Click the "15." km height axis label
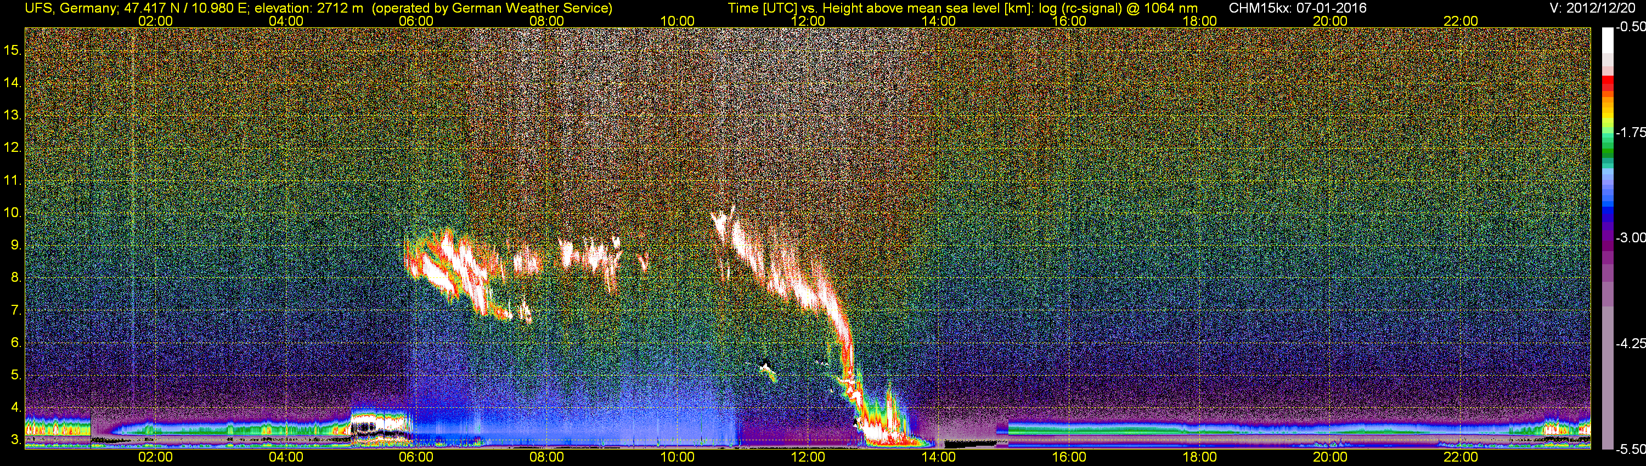The height and width of the screenshot is (466, 1646). [13, 50]
